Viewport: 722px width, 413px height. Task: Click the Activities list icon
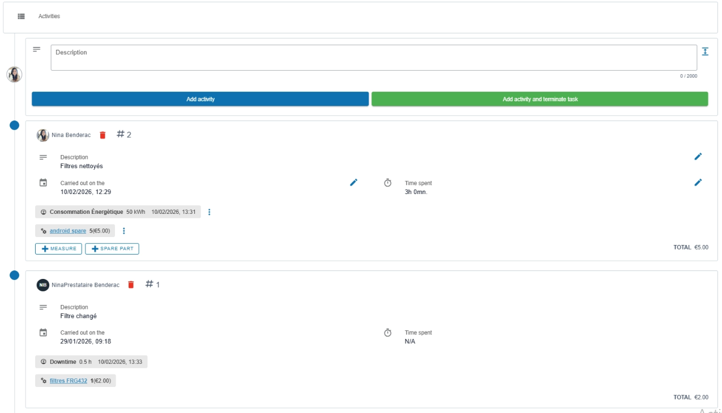coord(21,16)
